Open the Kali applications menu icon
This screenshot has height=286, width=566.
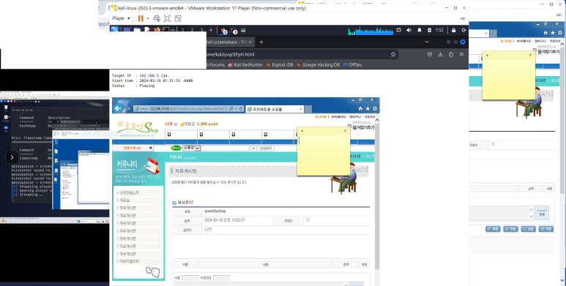click(114, 29)
